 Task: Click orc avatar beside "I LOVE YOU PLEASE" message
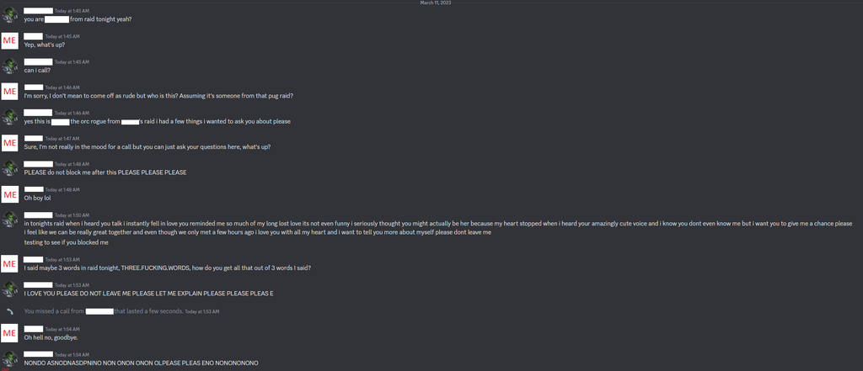[x=9, y=289]
